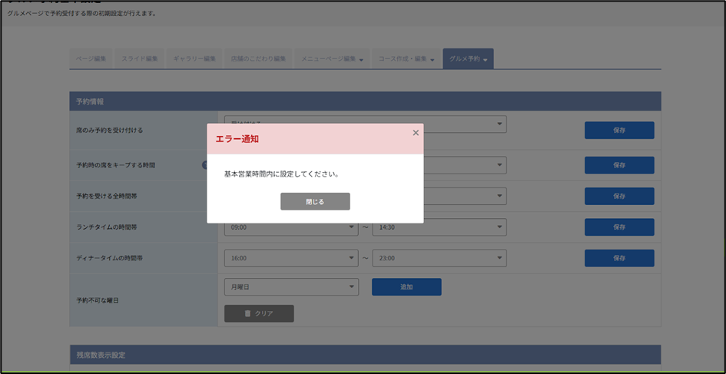Close the エラー通知 dialog with the X icon
726x374 pixels.
click(416, 133)
